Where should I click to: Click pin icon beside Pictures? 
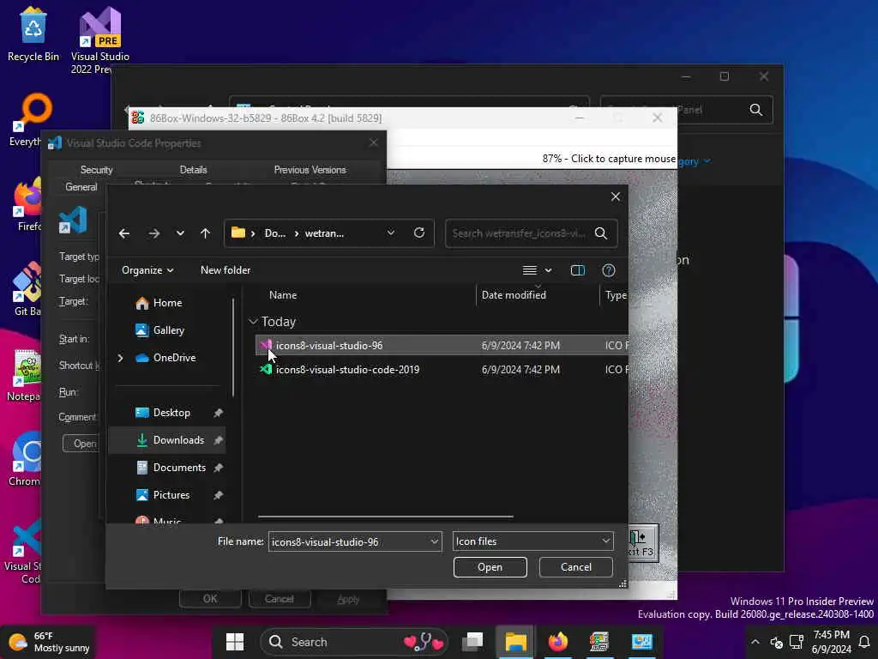coord(219,495)
